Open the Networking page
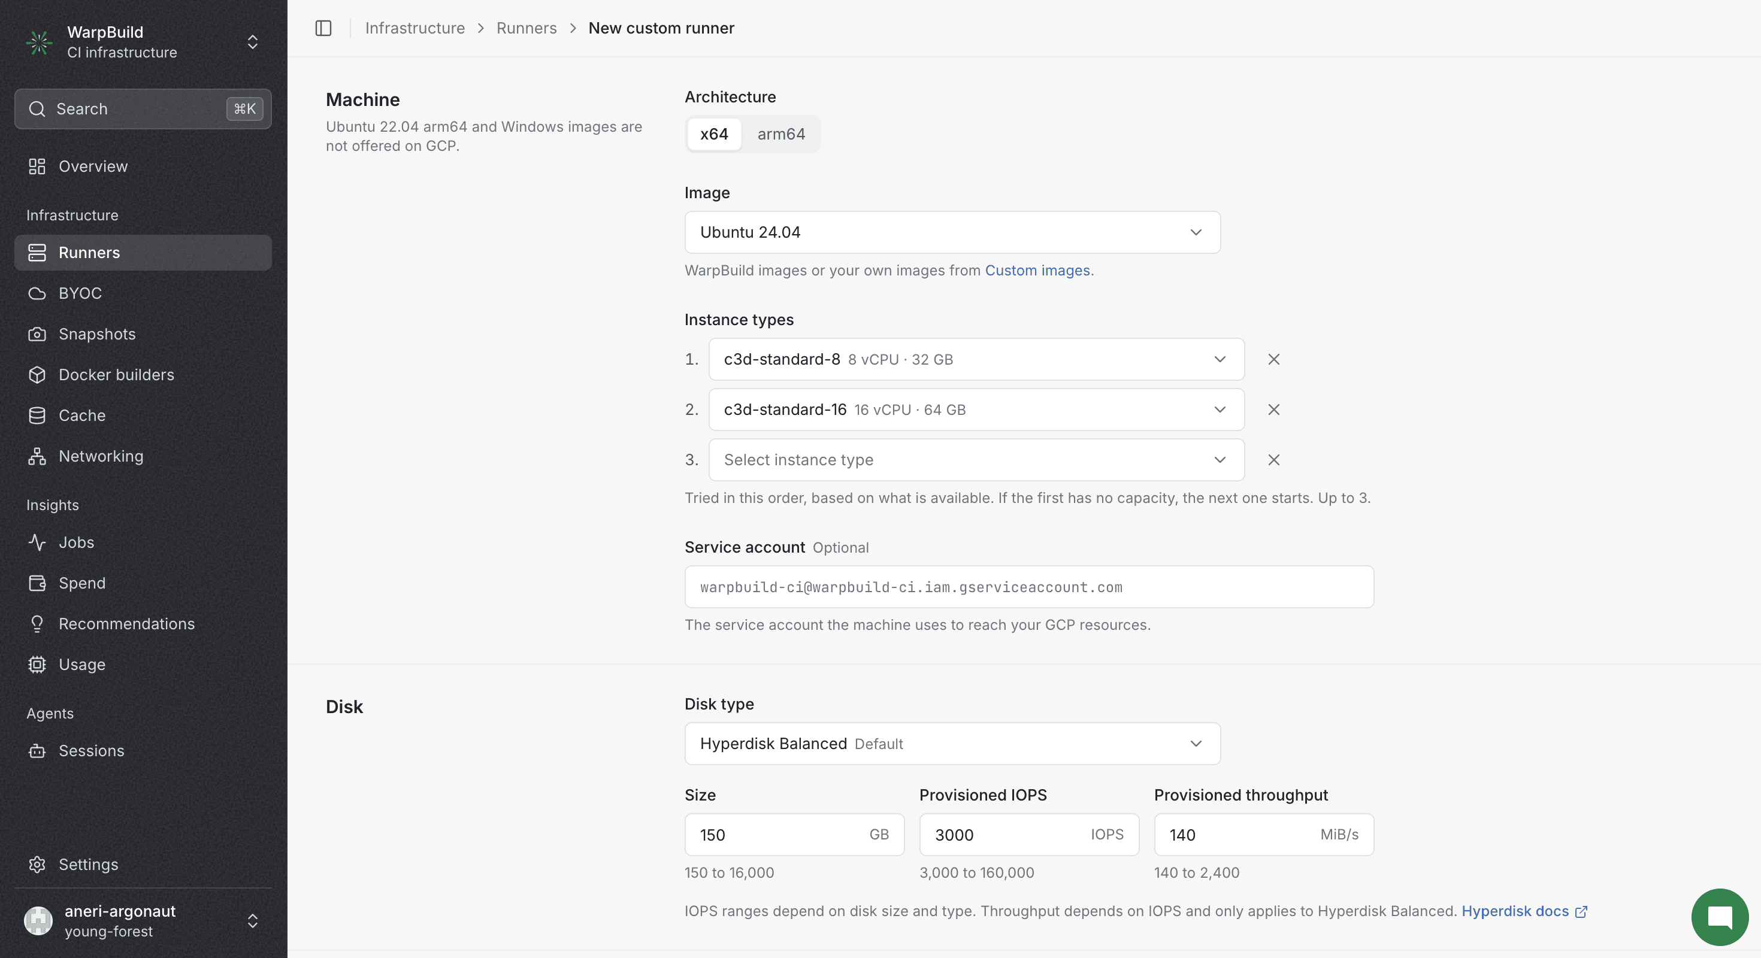1761x958 pixels. 143,456
